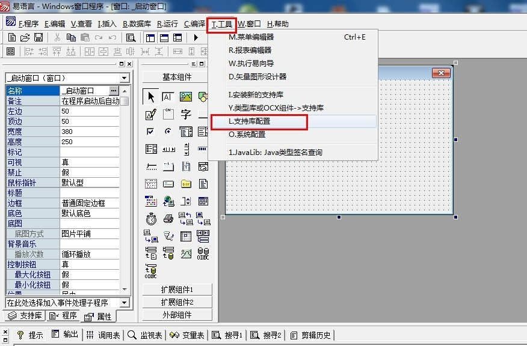Click the Save file toolbar icon
The width and height of the screenshot is (527, 346).
(x=38, y=38)
